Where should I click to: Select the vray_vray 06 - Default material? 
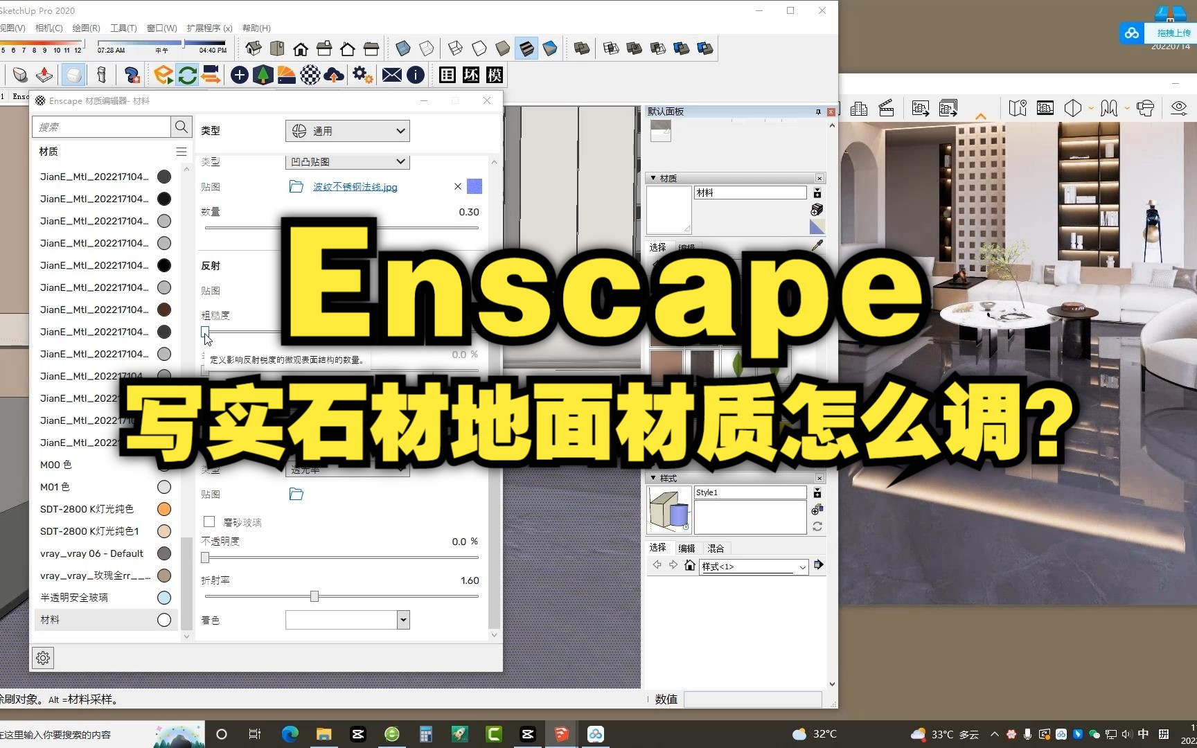click(x=105, y=553)
